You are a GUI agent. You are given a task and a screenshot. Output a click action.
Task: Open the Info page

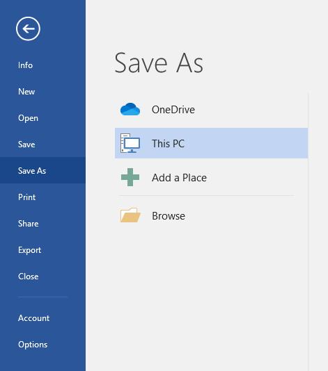[x=42, y=65]
